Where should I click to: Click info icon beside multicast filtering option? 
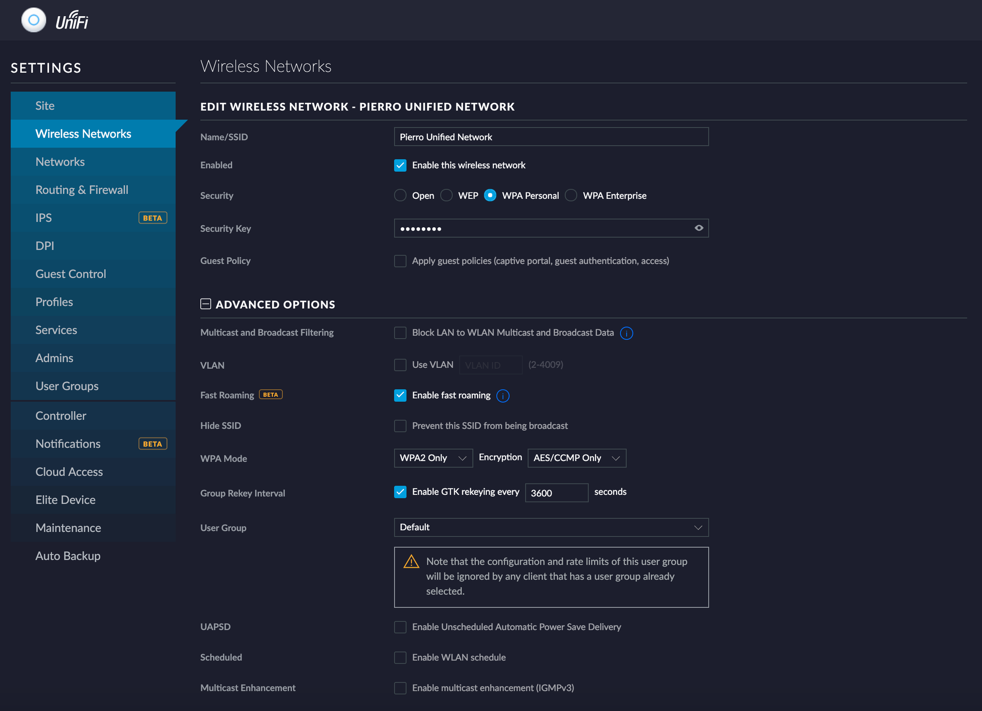point(627,333)
